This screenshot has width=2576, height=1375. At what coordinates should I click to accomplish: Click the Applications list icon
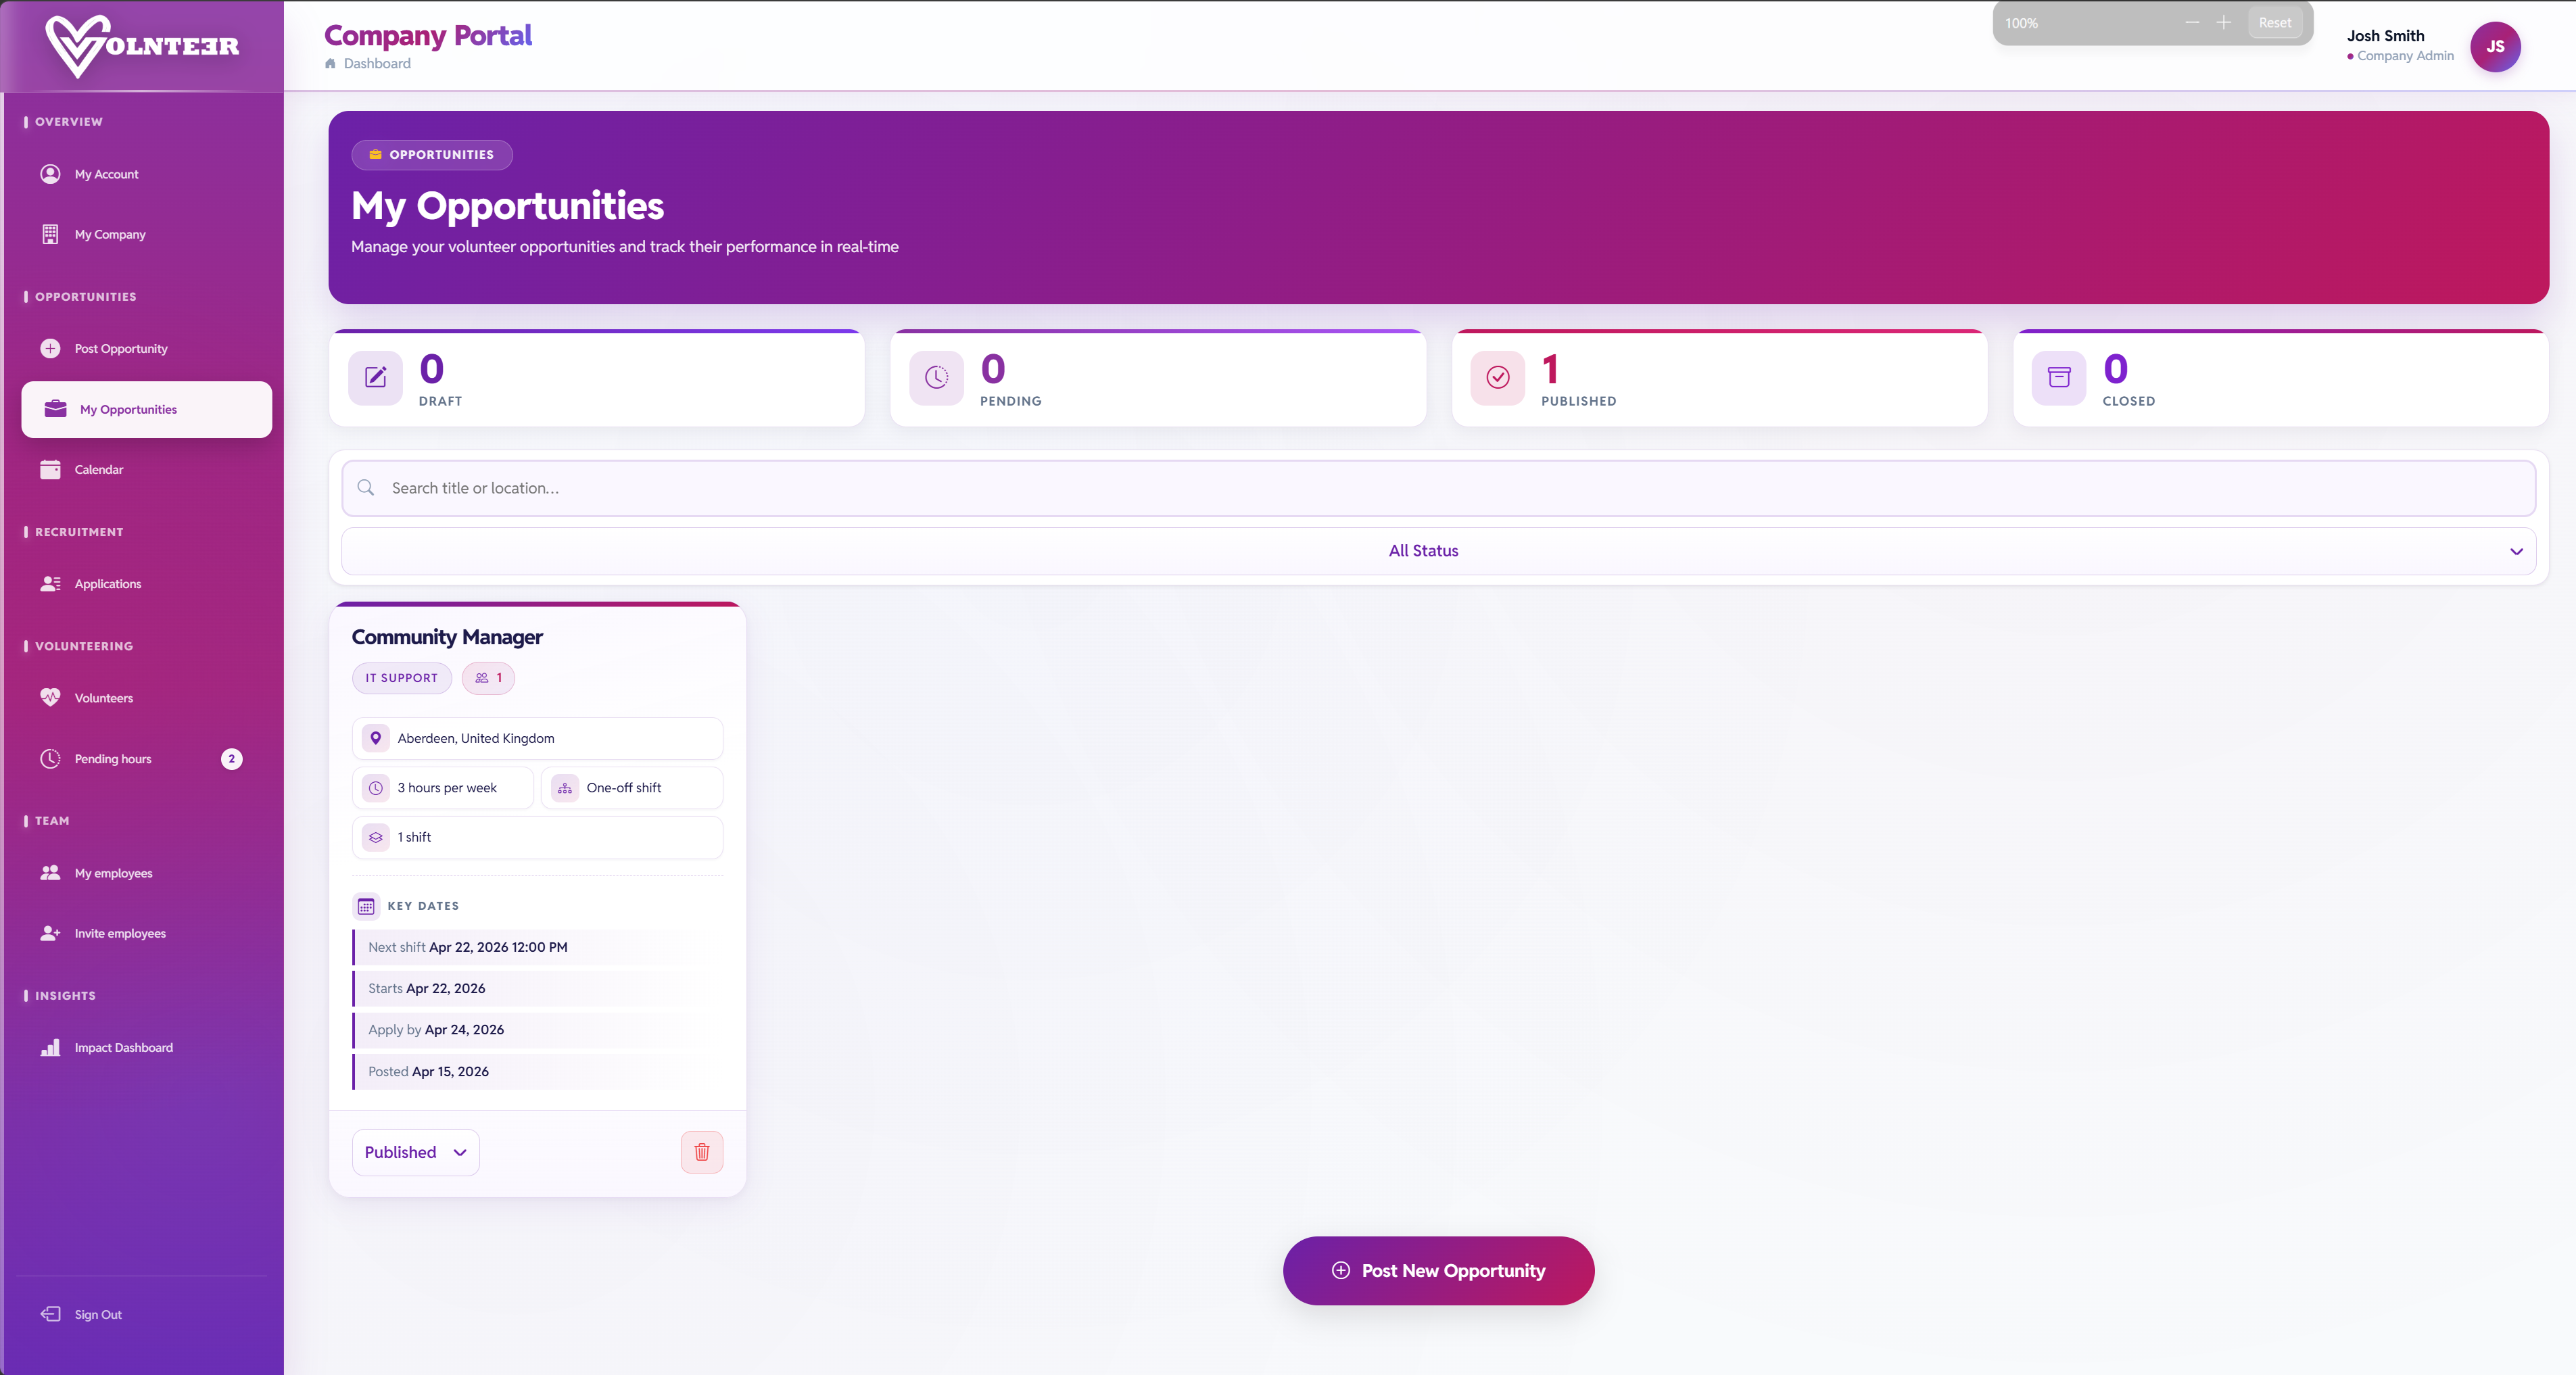click(x=50, y=584)
